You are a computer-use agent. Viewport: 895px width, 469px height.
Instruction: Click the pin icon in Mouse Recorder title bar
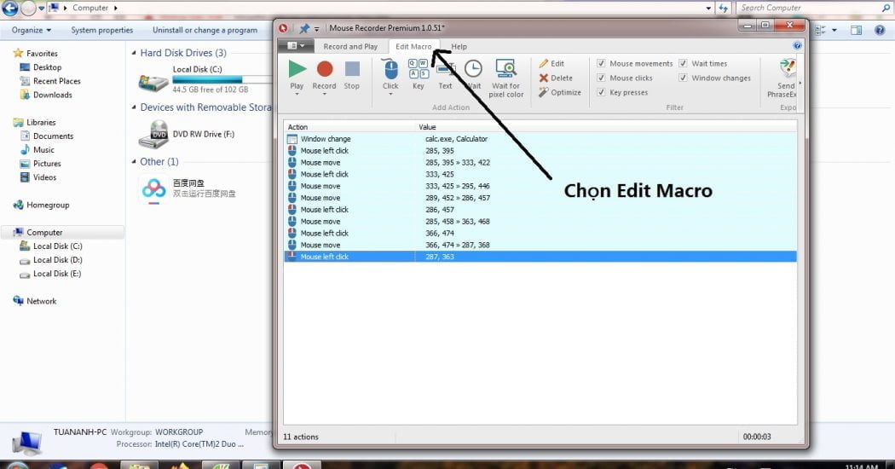304,27
